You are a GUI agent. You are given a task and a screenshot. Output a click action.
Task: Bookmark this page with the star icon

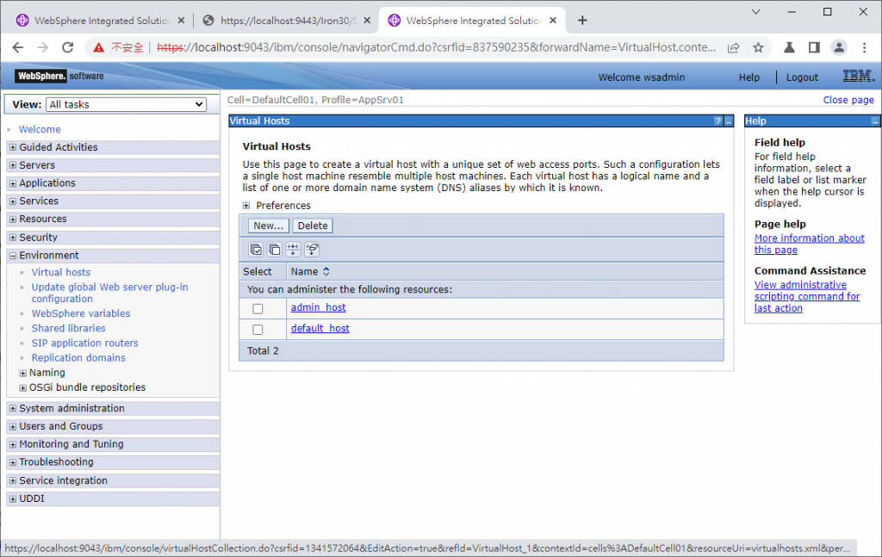pos(758,47)
